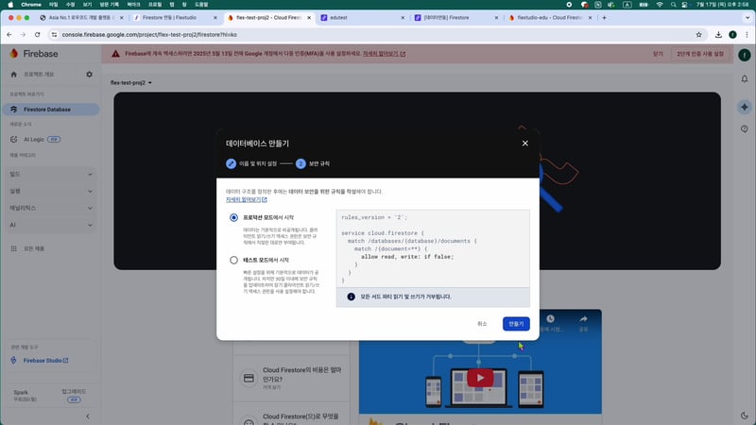The image size is (756, 425).
Task: Close the database creation dialog
Action: click(525, 144)
